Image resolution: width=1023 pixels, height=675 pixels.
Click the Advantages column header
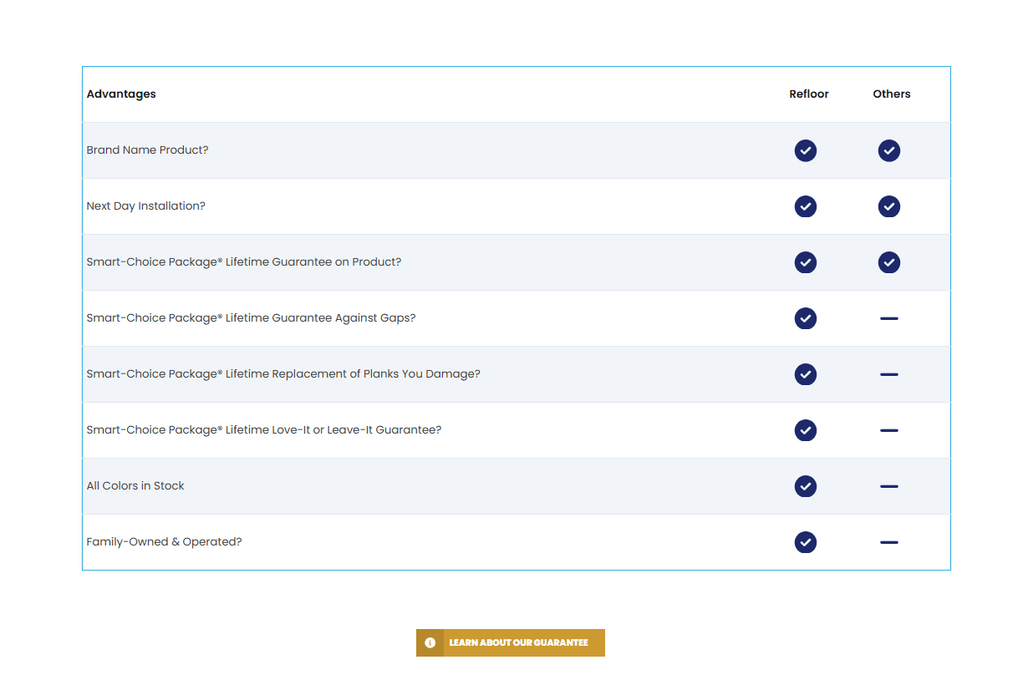click(x=121, y=94)
